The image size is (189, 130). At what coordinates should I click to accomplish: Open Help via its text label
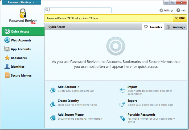pyautogui.click(x=183, y=10)
